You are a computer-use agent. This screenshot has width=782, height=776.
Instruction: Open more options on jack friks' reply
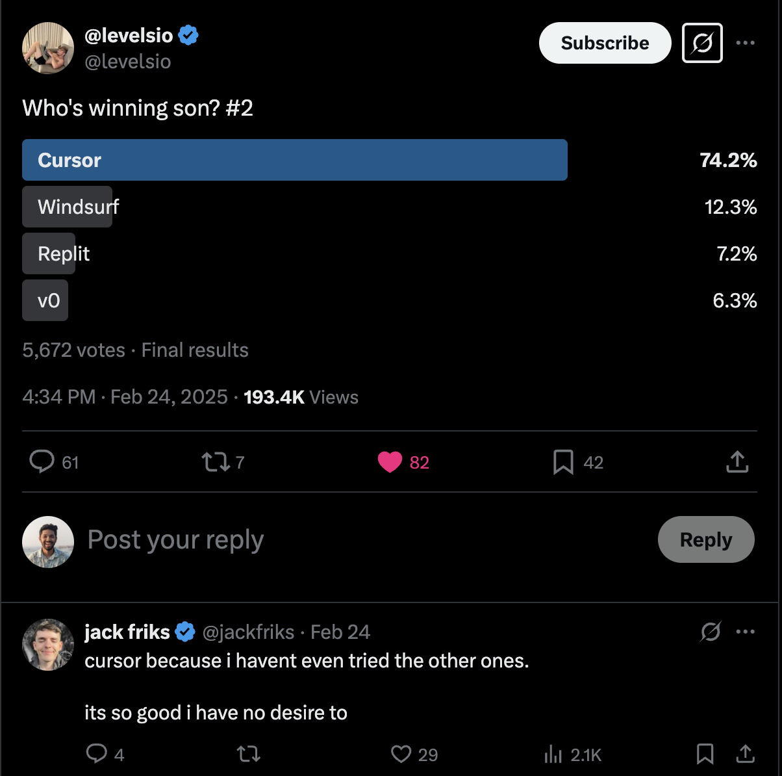(745, 631)
